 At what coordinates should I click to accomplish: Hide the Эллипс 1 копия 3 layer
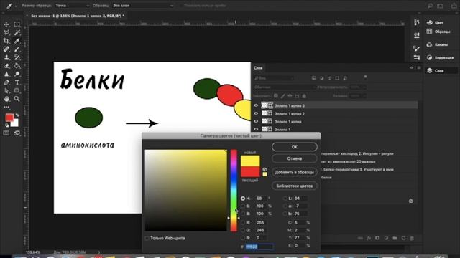[256, 105]
